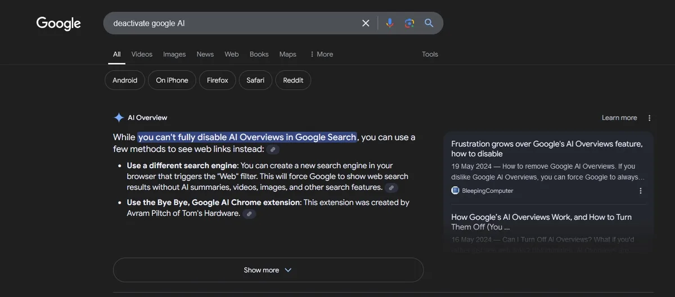
Task: Click the source link chip after 'web links instead:'
Action: (273, 150)
